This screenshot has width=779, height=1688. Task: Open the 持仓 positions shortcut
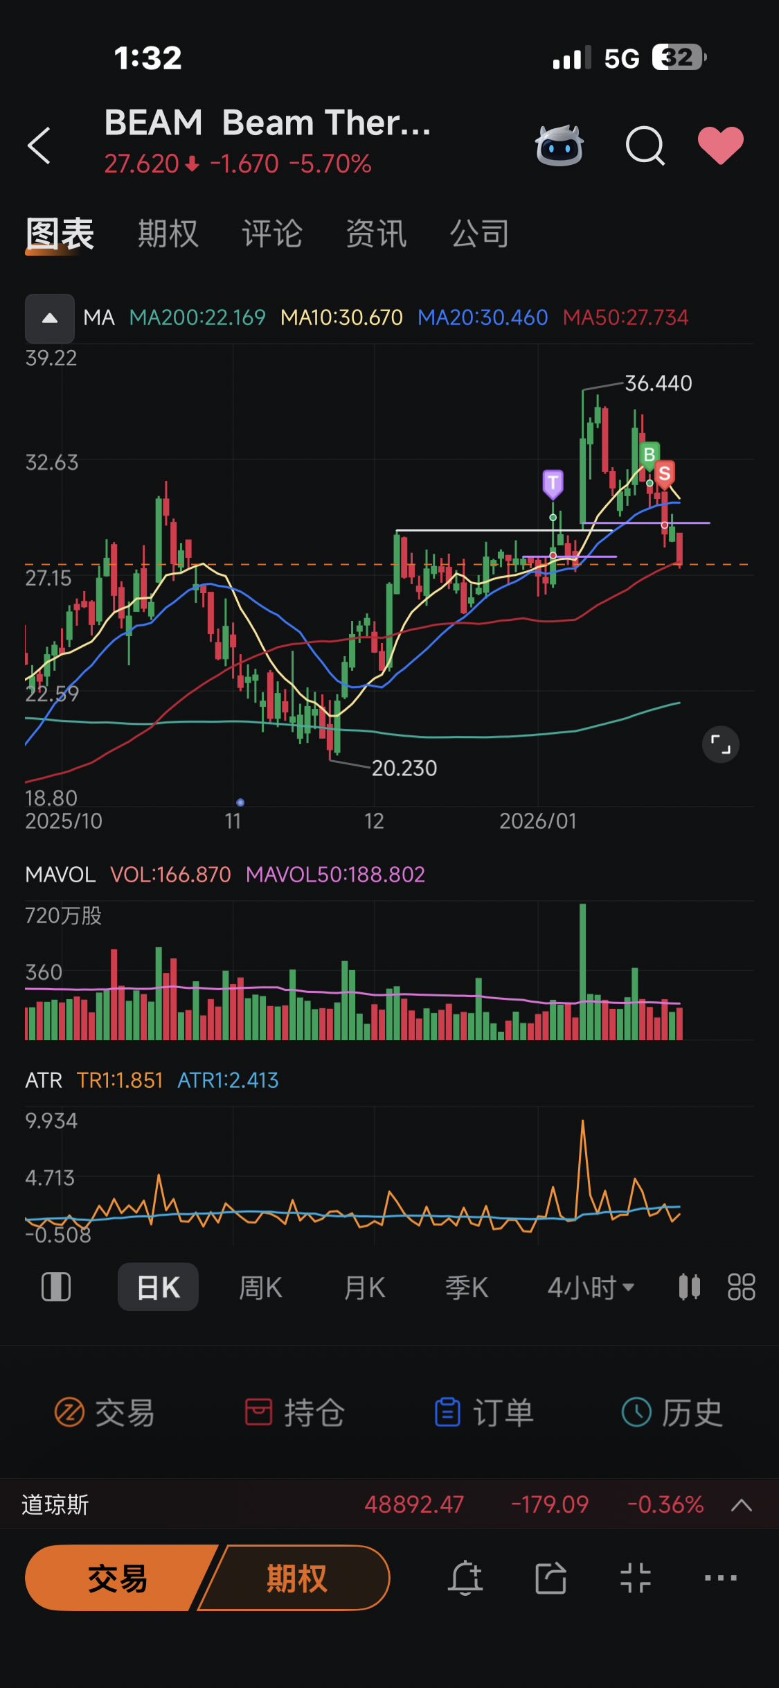pos(294,1413)
